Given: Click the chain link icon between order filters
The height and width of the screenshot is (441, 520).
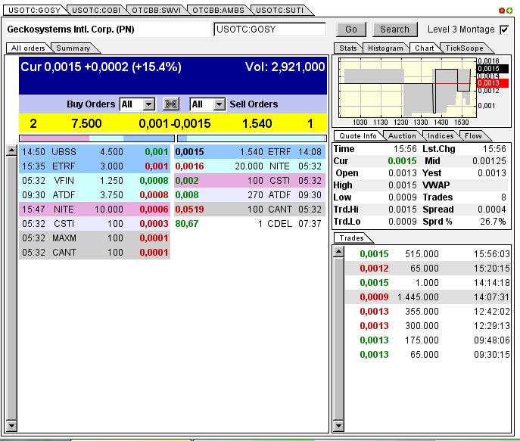Looking at the screenshot, I should coord(171,104).
